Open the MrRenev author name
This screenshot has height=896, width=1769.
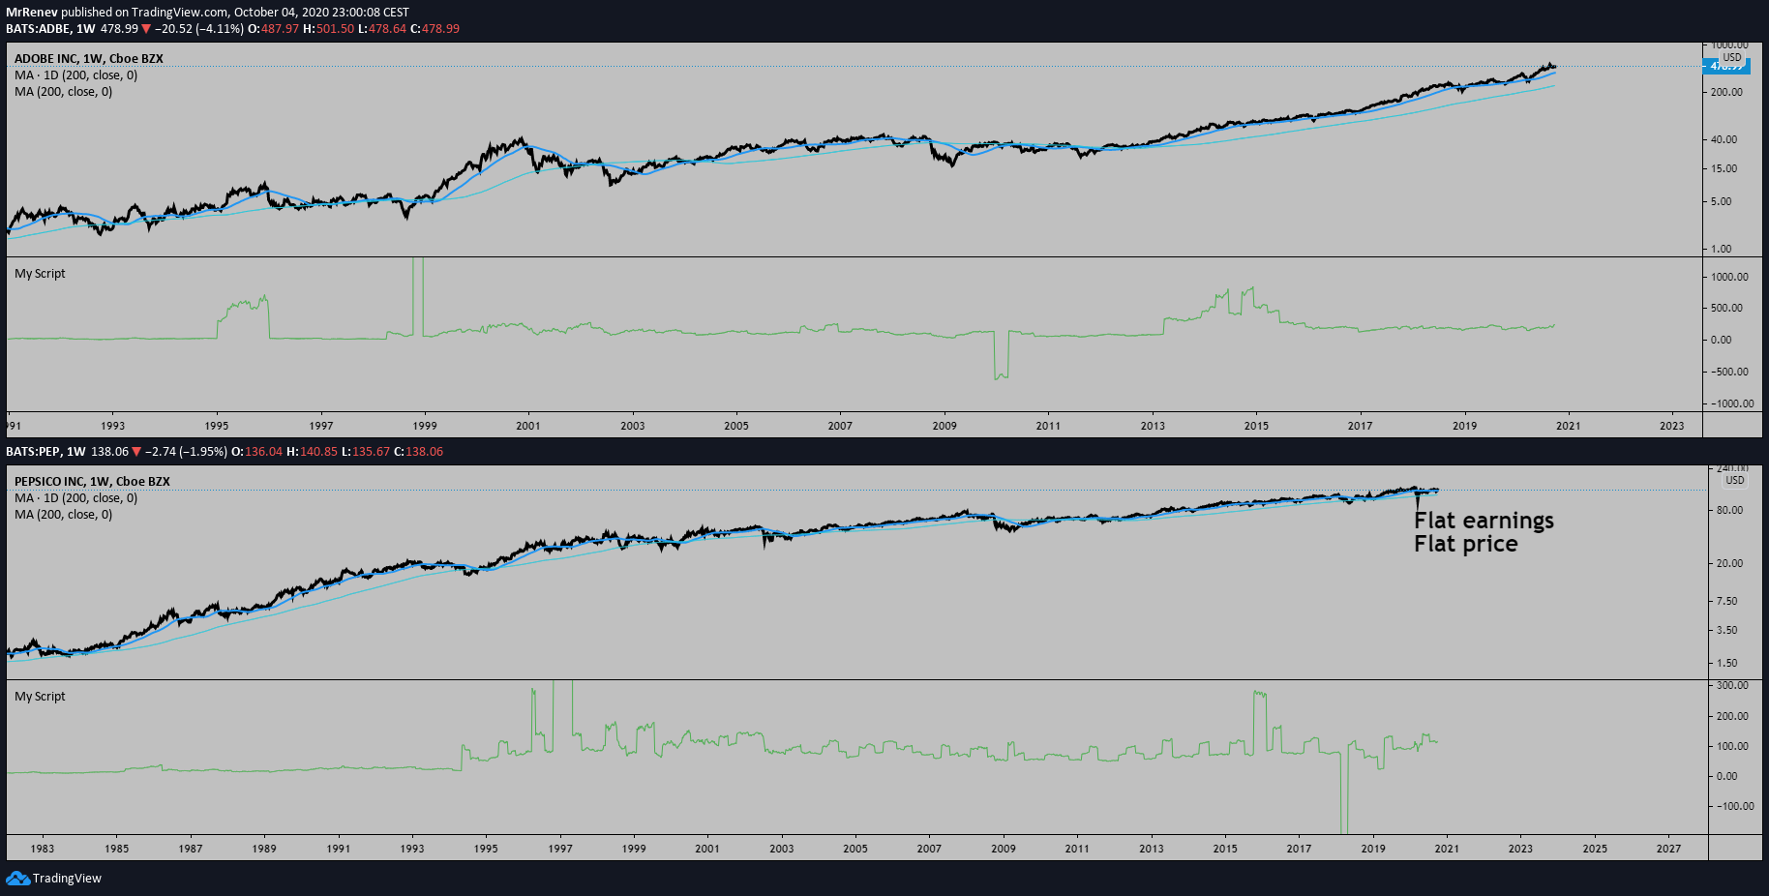tap(32, 13)
